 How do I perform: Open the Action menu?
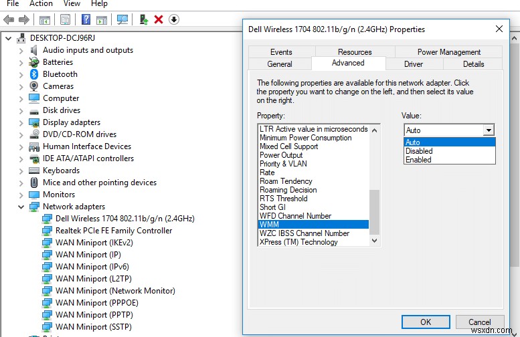[x=41, y=3]
